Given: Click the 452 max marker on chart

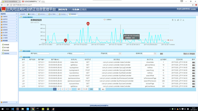Looking at the screenshot, I should click(x=88, y=23).
